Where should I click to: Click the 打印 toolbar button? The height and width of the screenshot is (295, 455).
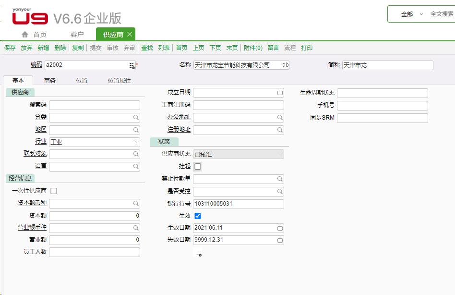(307, 48)
